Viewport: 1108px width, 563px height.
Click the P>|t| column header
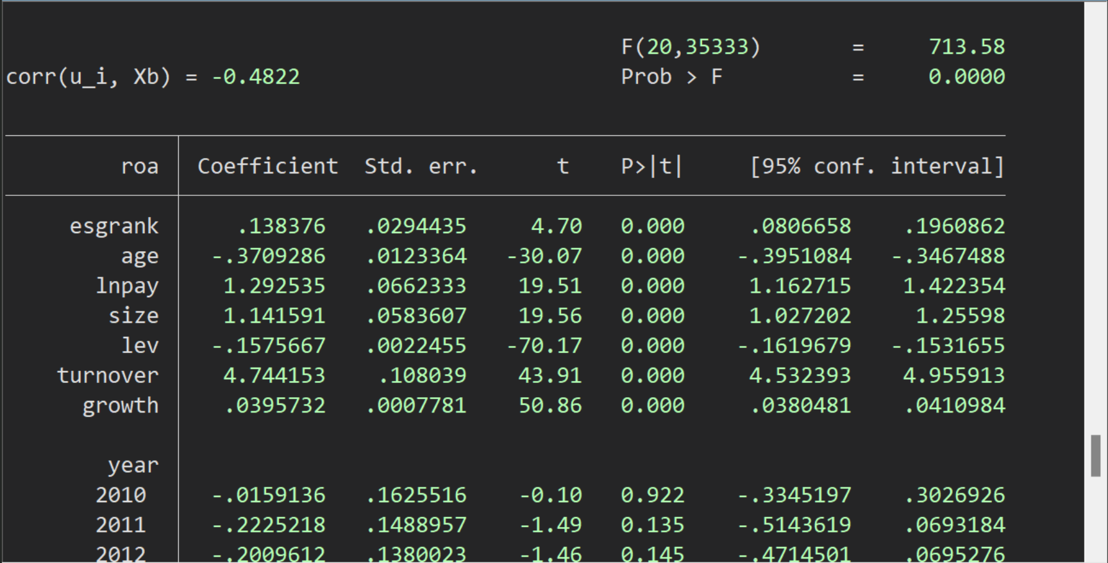tap(651, 166)
